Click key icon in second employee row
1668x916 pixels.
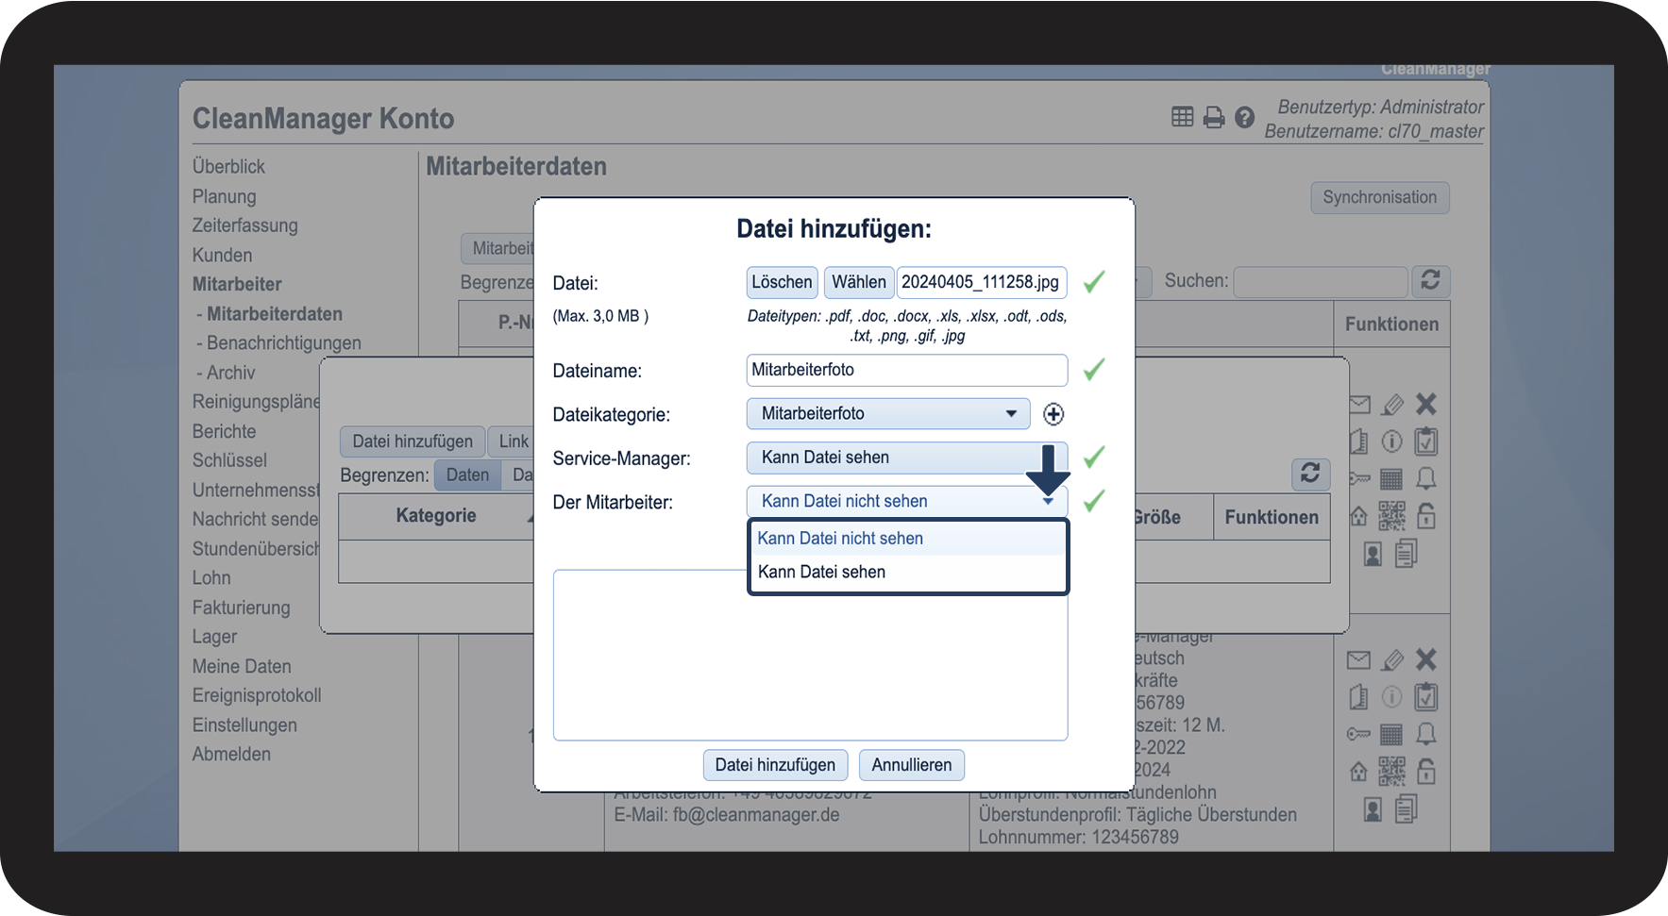click(x=1358, y=734)
